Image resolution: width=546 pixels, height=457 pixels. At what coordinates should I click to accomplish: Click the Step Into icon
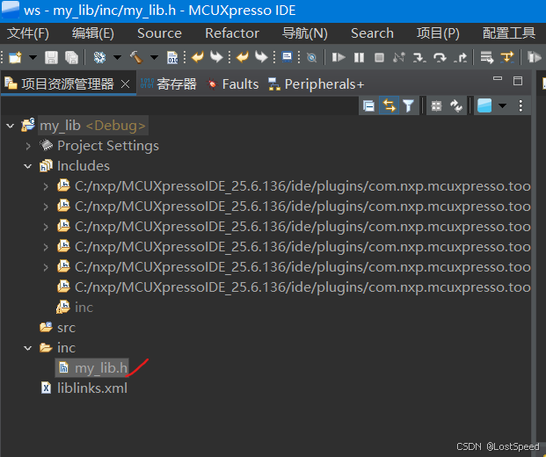pos(419,57)
